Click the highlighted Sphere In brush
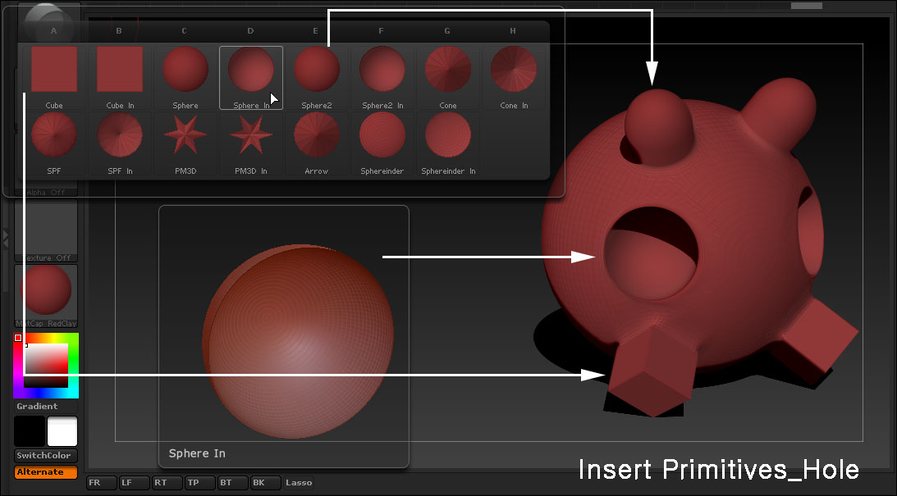This screenshot has width=897, height=496. tap(251, 74)
